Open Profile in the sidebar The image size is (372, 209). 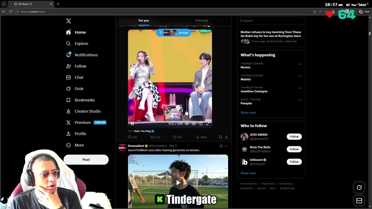(76, 134)
